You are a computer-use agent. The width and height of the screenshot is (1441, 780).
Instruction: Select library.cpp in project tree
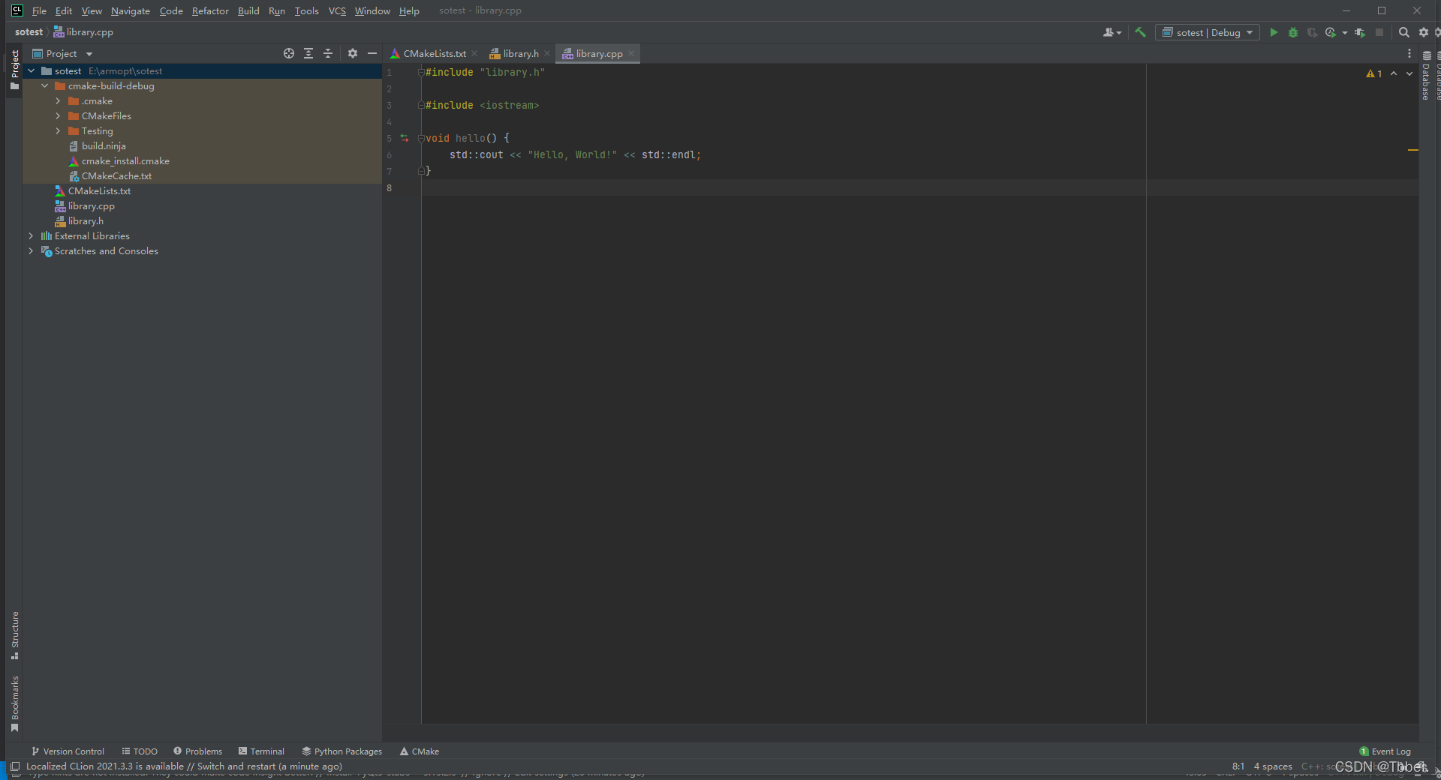91,205
